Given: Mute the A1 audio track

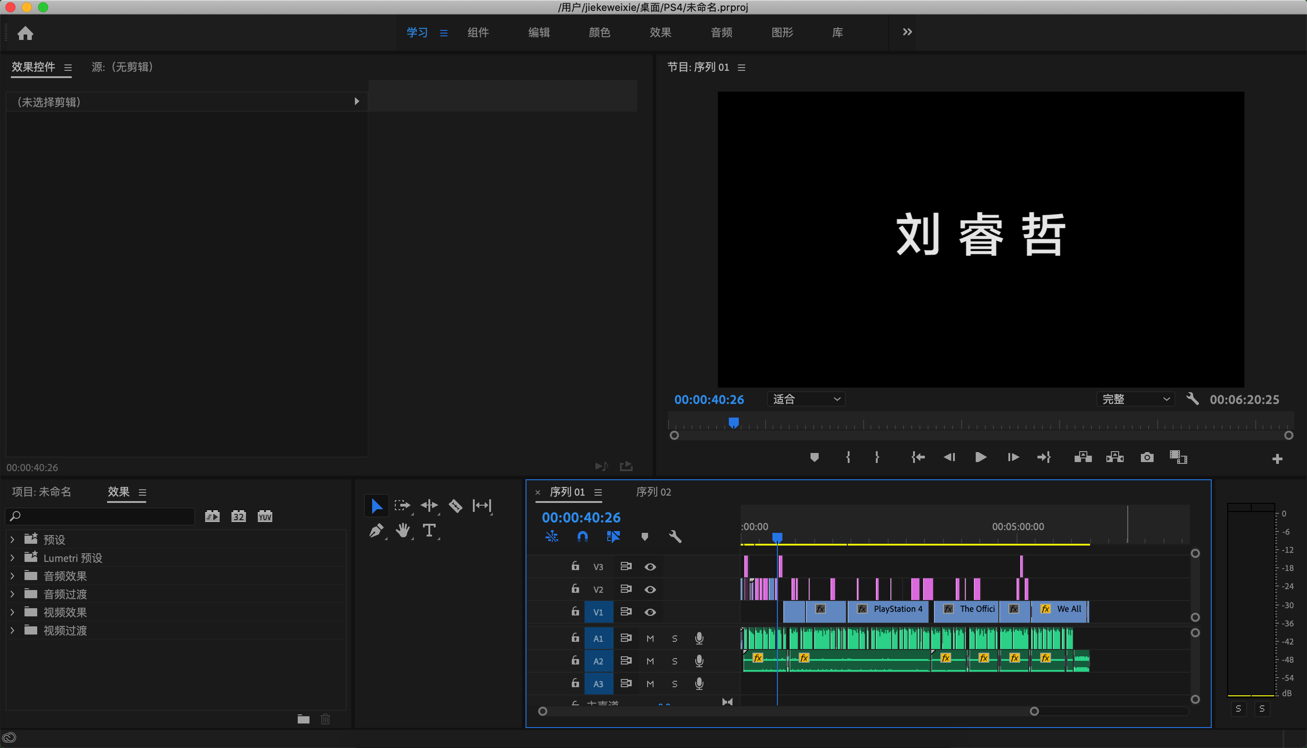Looking at the screenshot, I should (650, 639).
